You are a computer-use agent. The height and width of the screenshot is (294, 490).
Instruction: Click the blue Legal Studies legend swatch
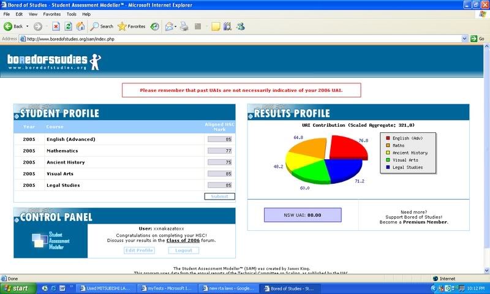[x=388, y=167]
